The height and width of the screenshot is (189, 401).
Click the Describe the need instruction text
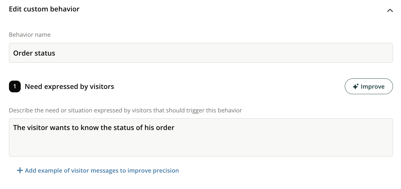coord(125,110)
